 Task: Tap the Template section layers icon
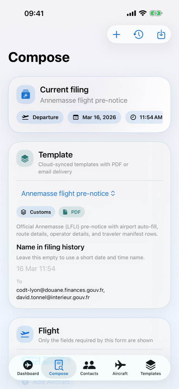coord(25,159)
